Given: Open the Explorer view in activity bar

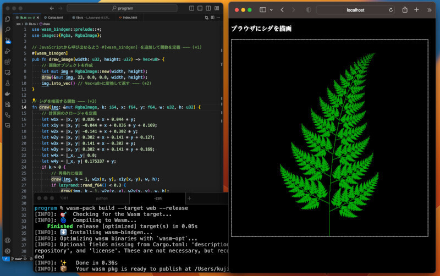Looking at the screenshot, I should 7,19.
